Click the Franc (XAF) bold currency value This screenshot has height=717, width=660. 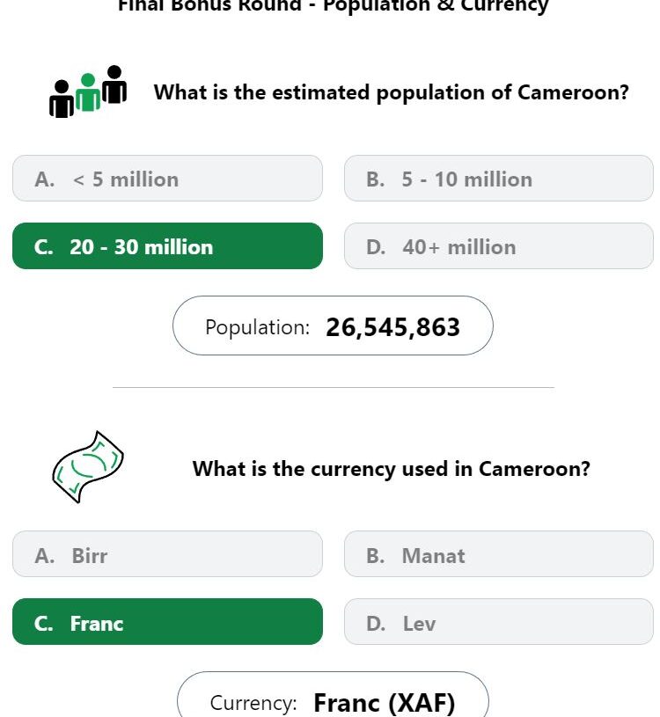(x=385, y=703)
